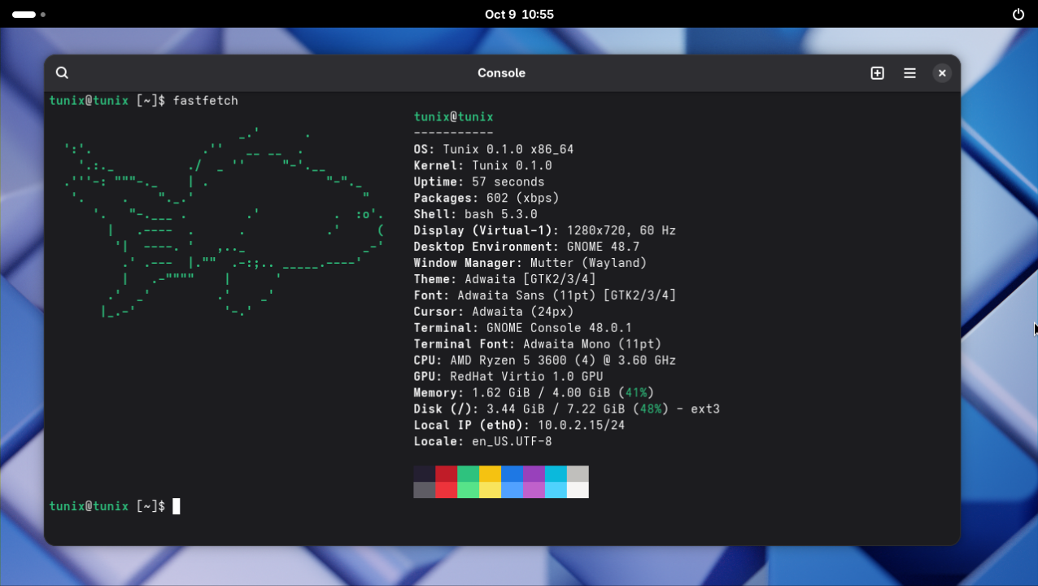The width and height of the screenshot is (1038, 586).
Task: Click the dark red color block
Action: tap(447, 474)
